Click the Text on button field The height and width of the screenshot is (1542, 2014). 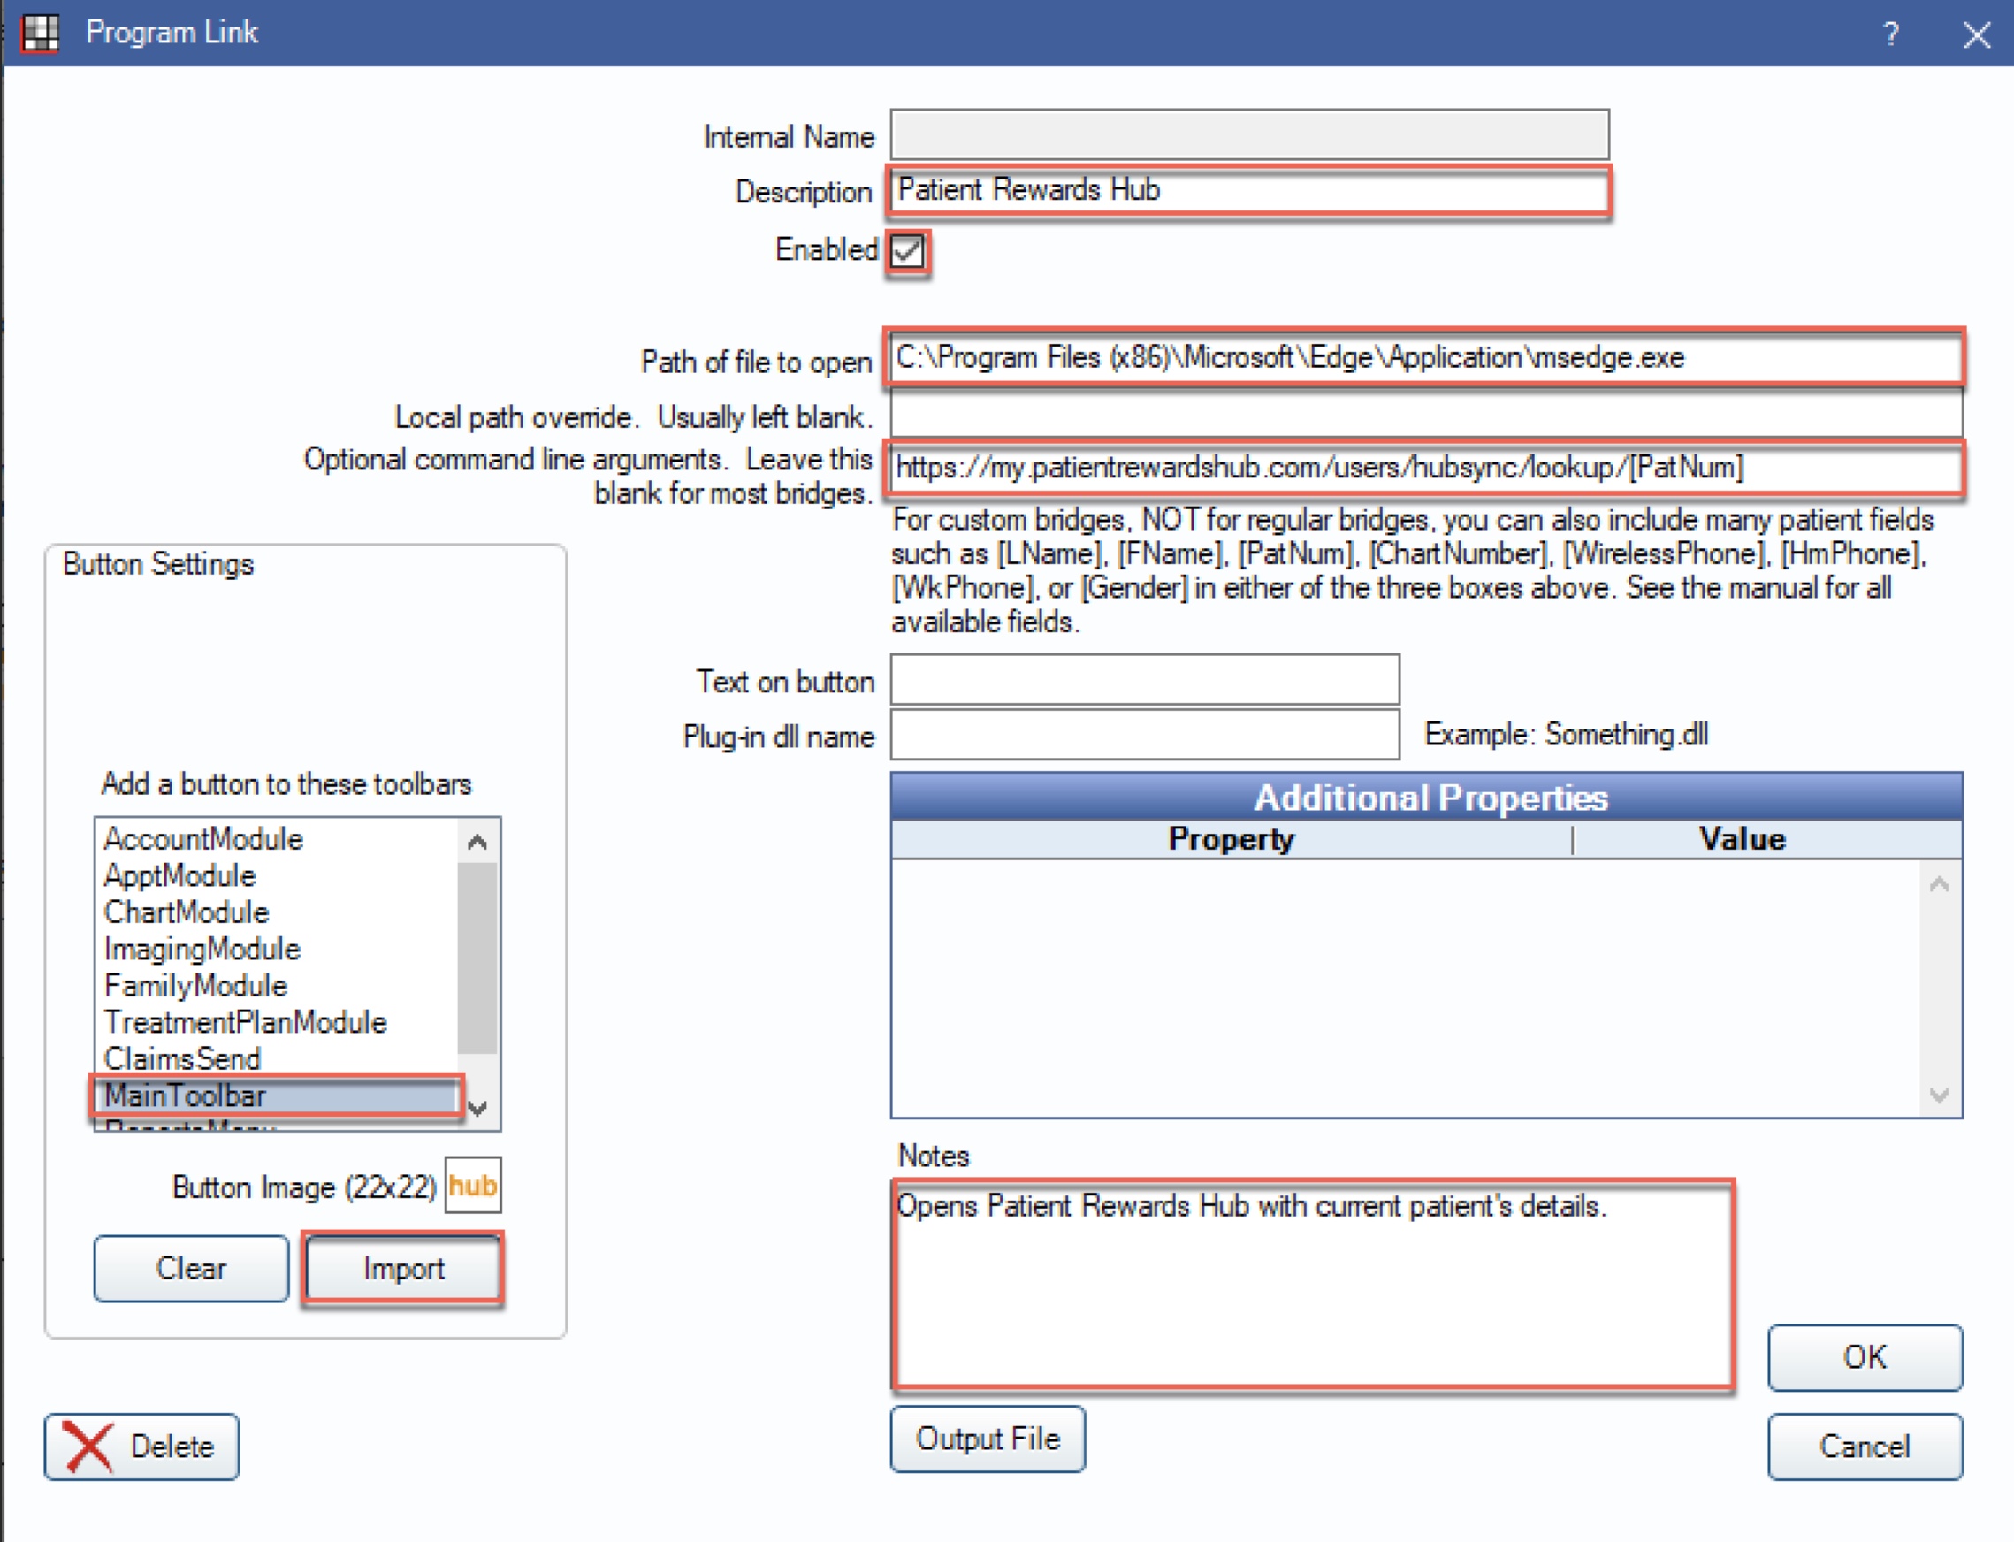click(x=1144, y=680)
